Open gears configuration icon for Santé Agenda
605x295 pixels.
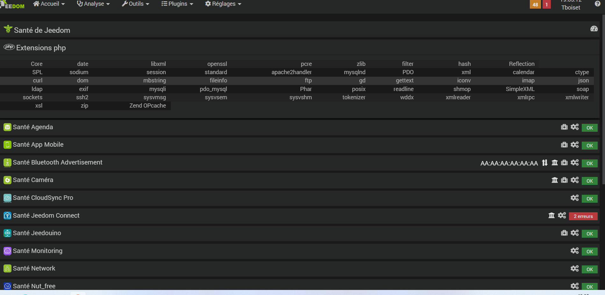574,127
